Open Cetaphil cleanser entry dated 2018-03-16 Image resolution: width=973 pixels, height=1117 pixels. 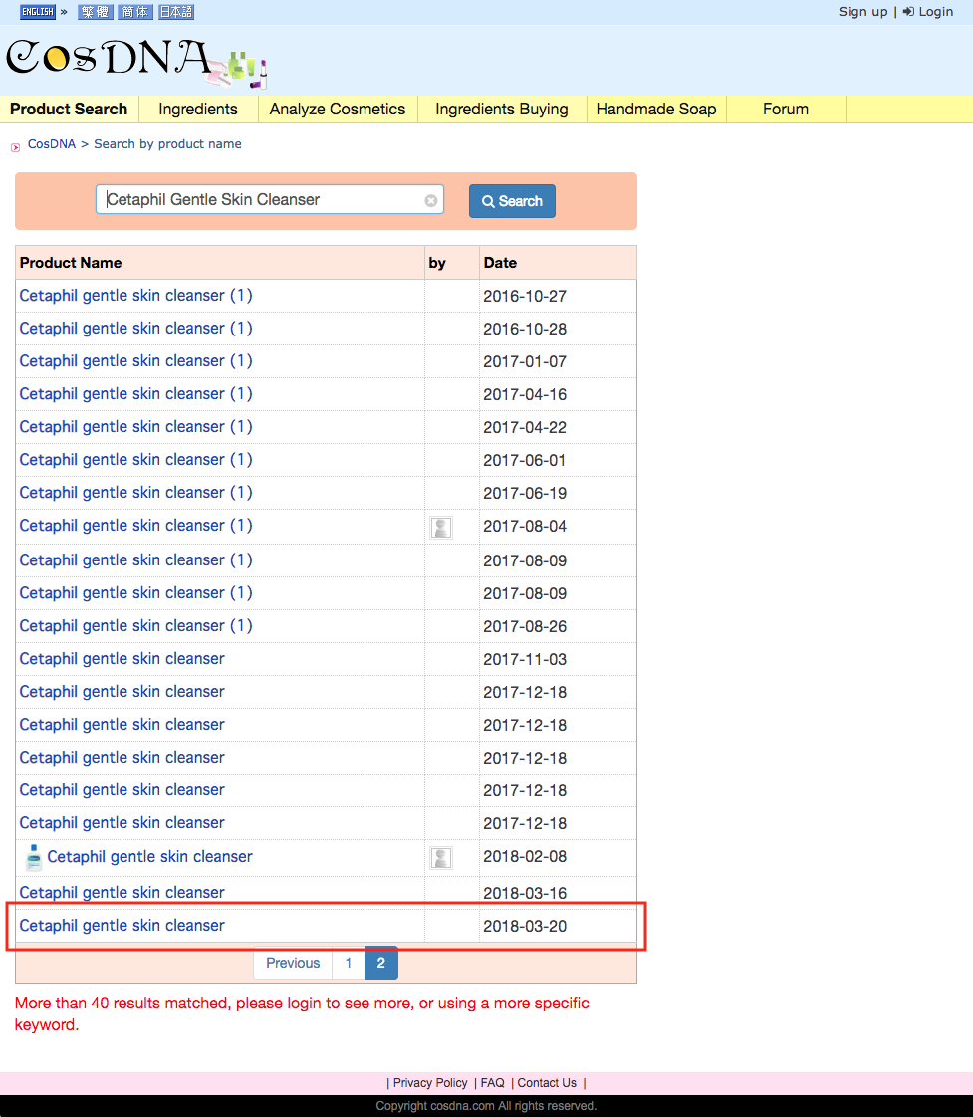pyautogui.click(x=122, y=892)
